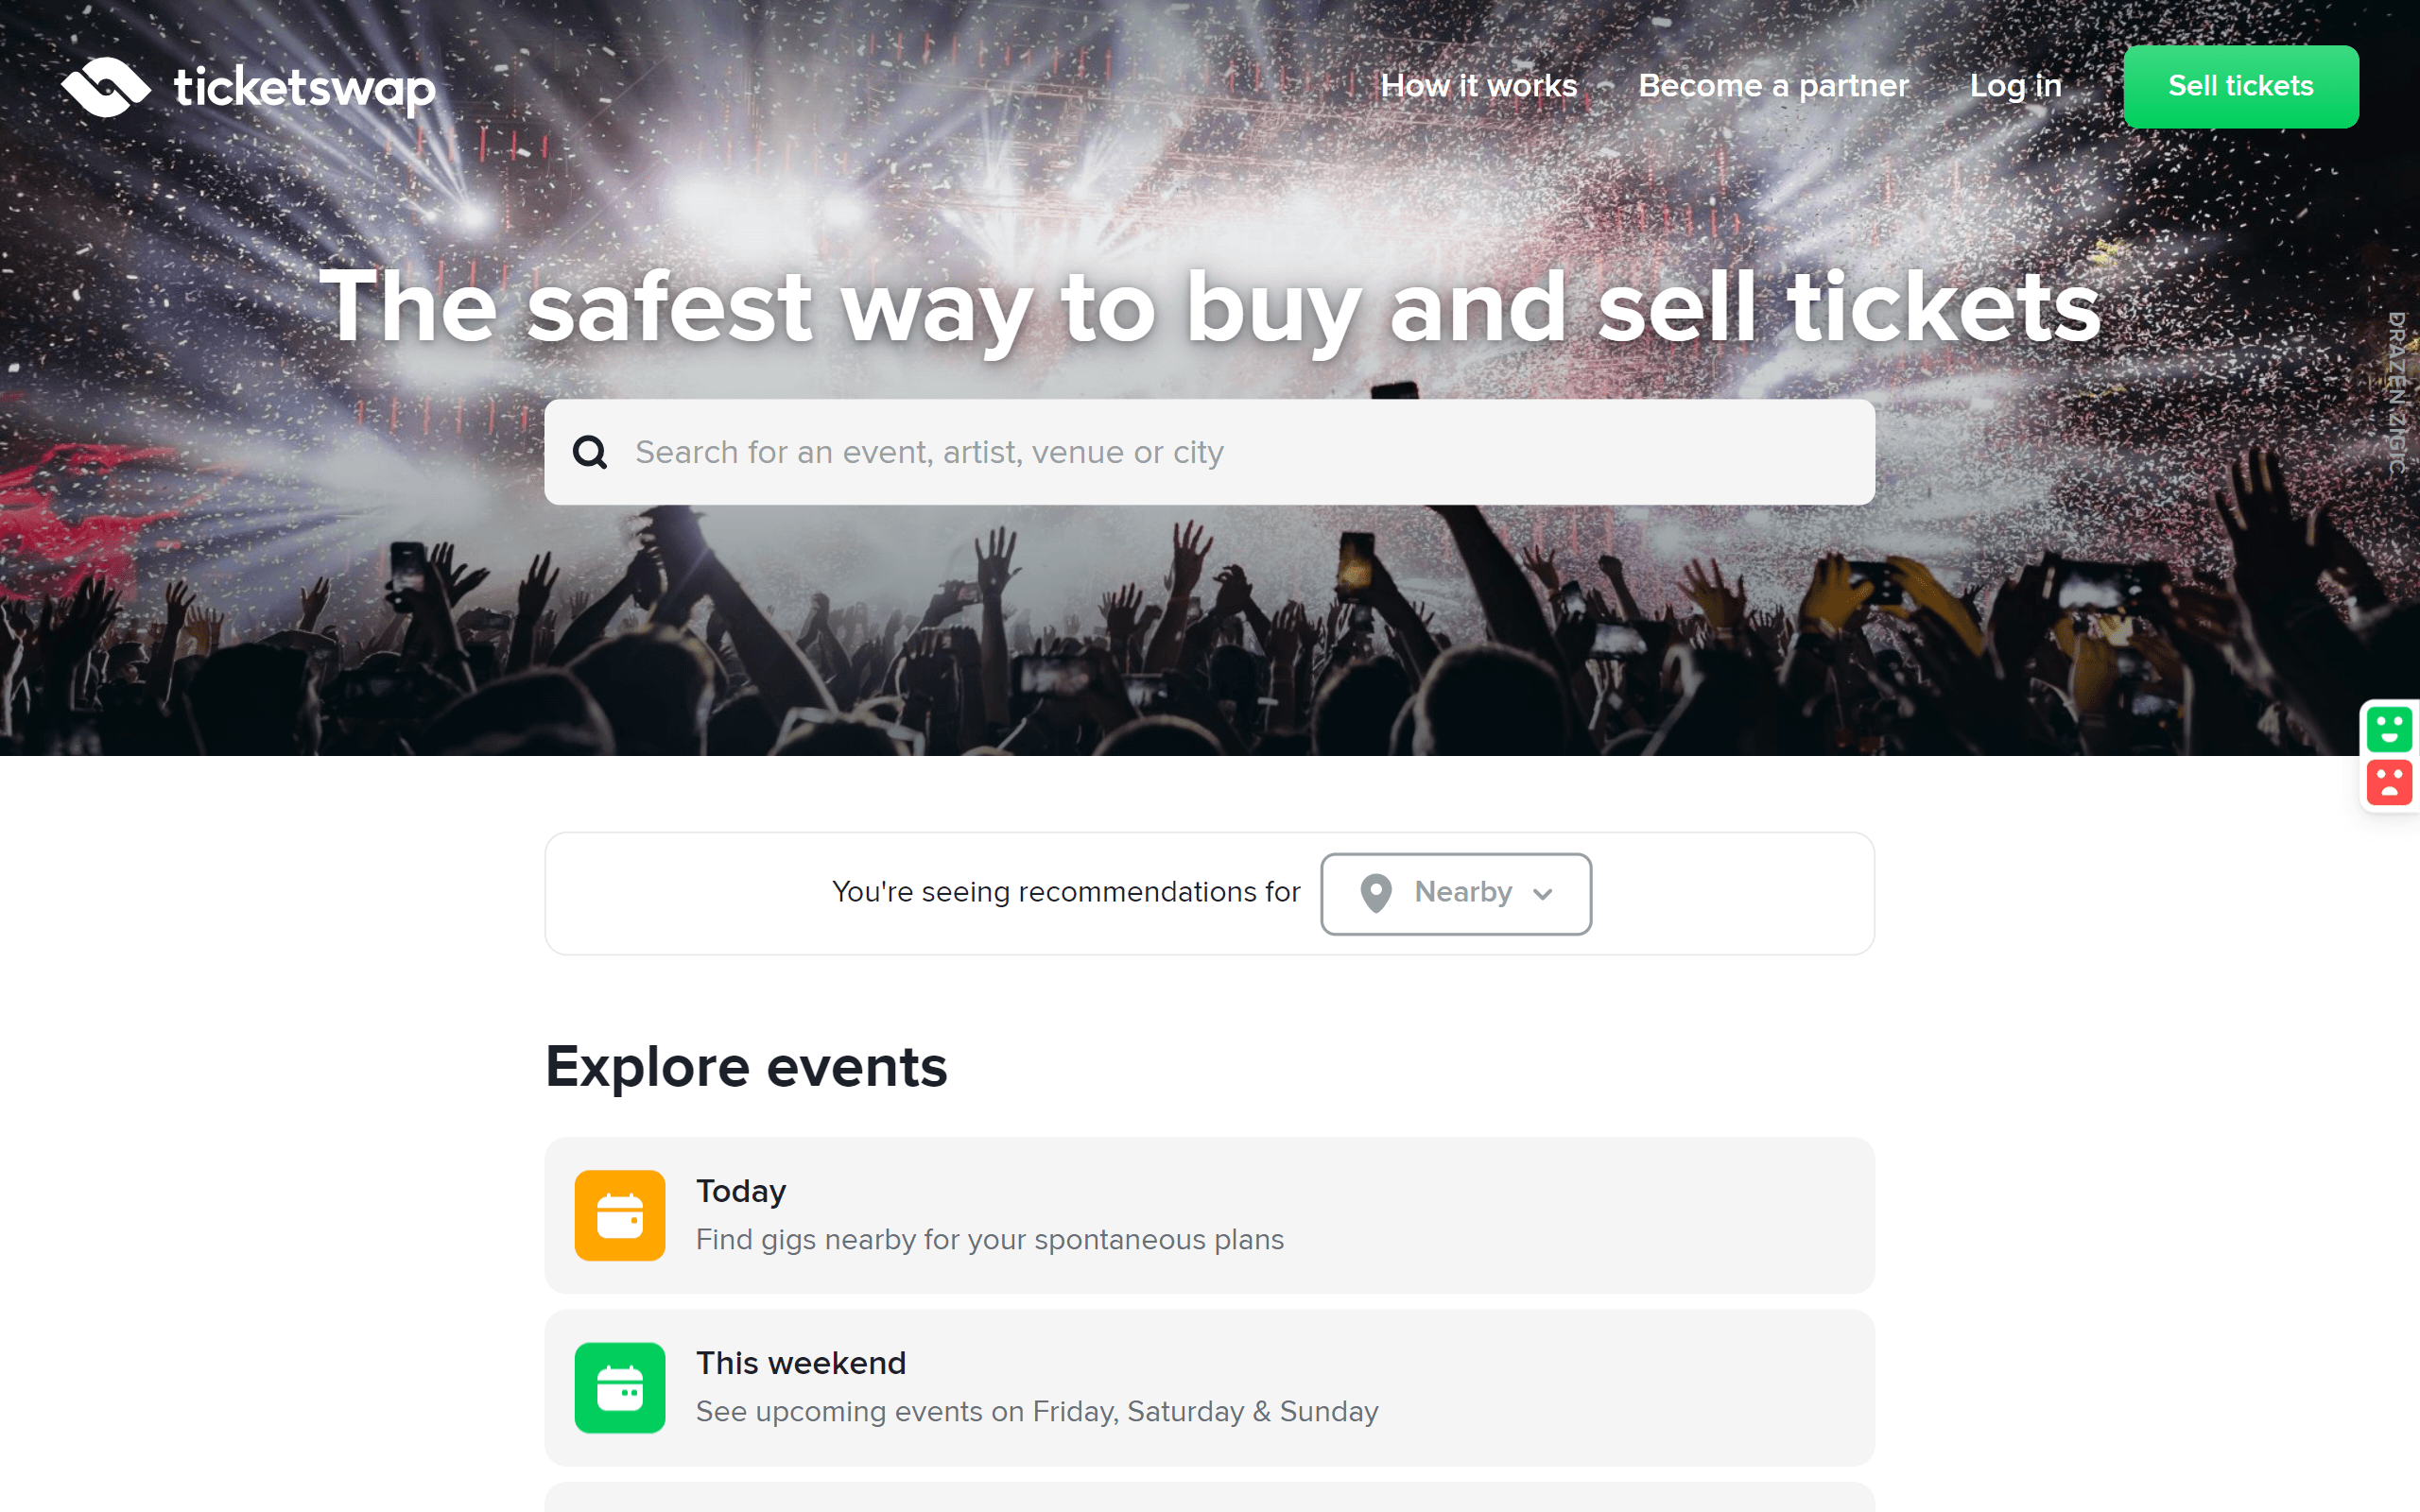2420x1512 pixels.
Task: Click the Log in link
Action: (x=2015, y=86)
